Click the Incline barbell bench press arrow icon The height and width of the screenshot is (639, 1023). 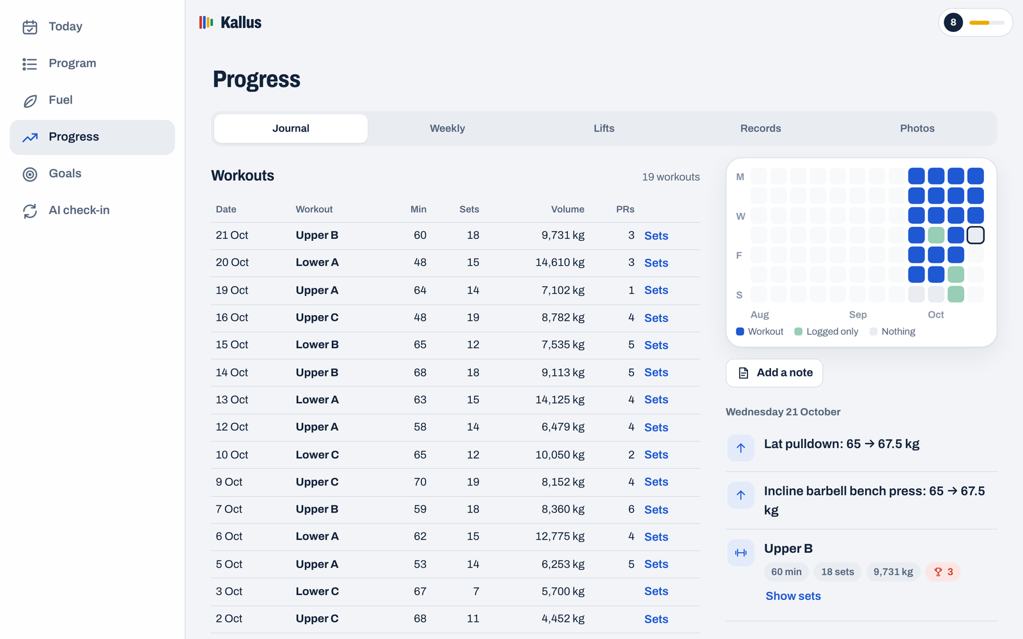pyautogui.click(x=740, y=495)
